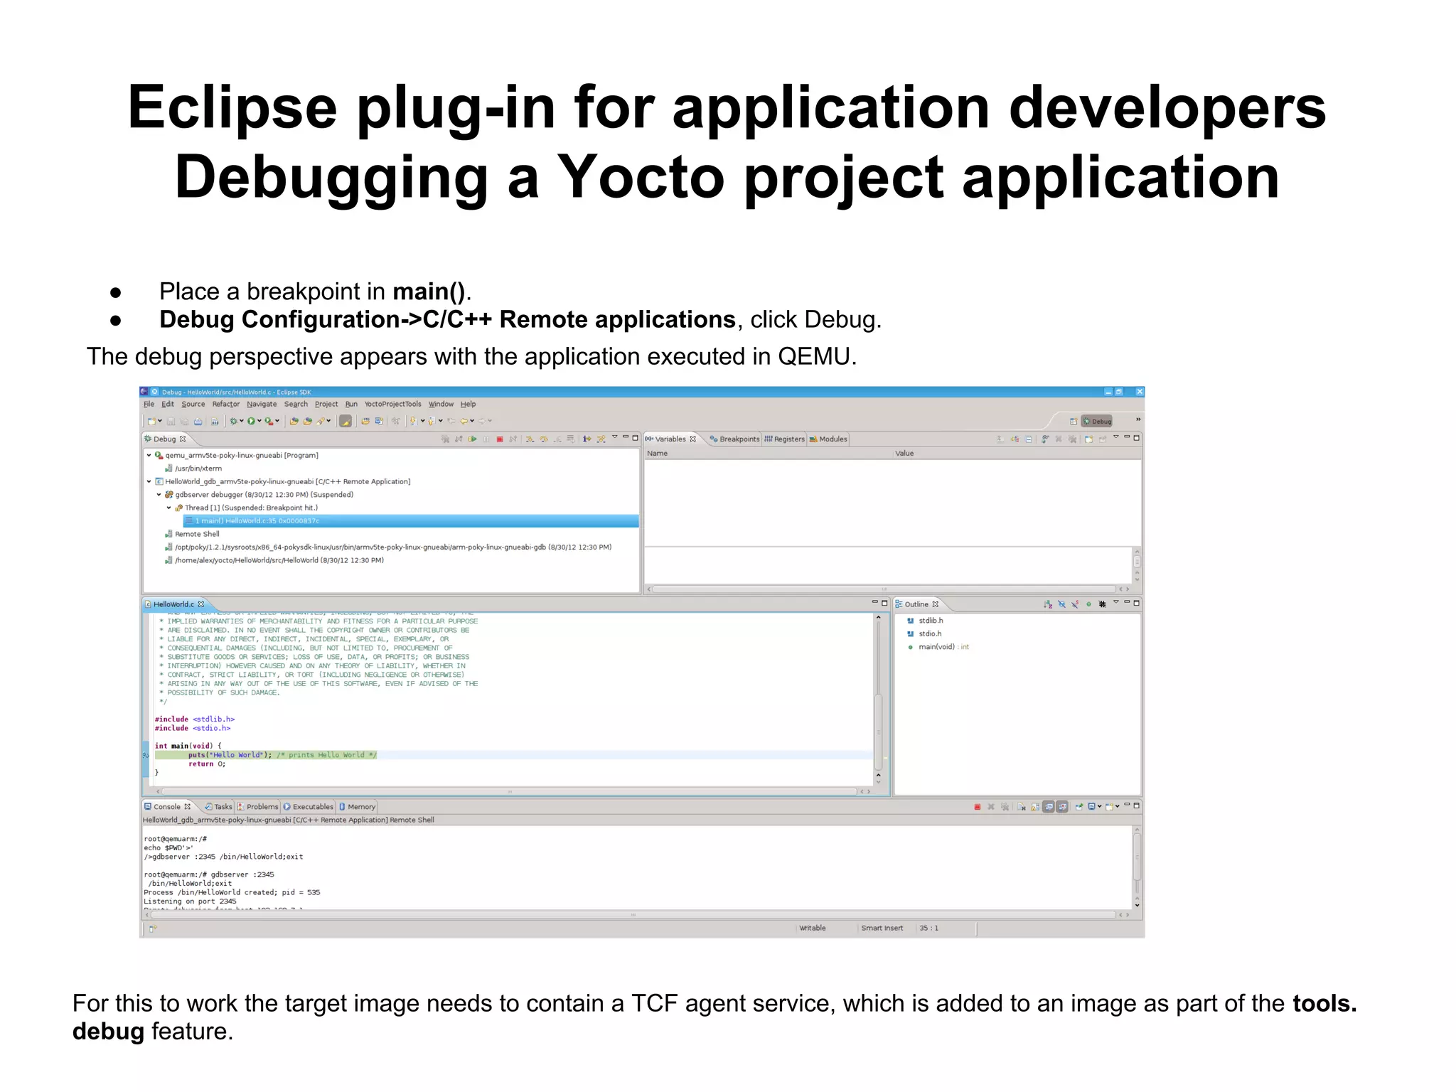Click the Debug bug icon in main toolbar
This screenshot has height=1092, width=1456.
pos(232,421)
